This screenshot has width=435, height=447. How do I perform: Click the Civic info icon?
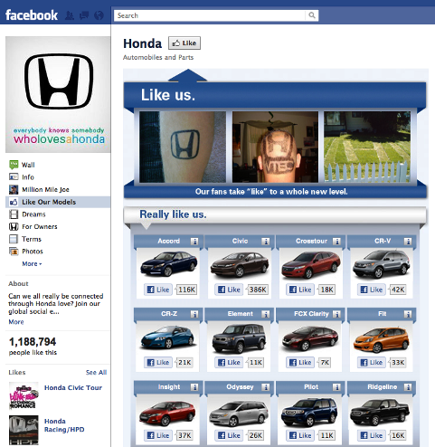pyautogui.click(x=266, y=242)
